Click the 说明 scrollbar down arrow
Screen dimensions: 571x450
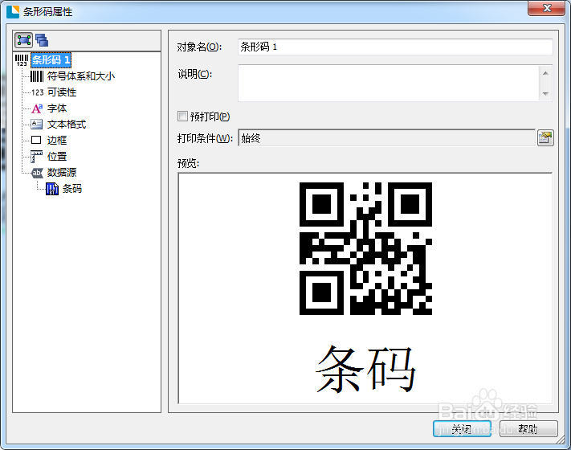[x=545, y=94]
